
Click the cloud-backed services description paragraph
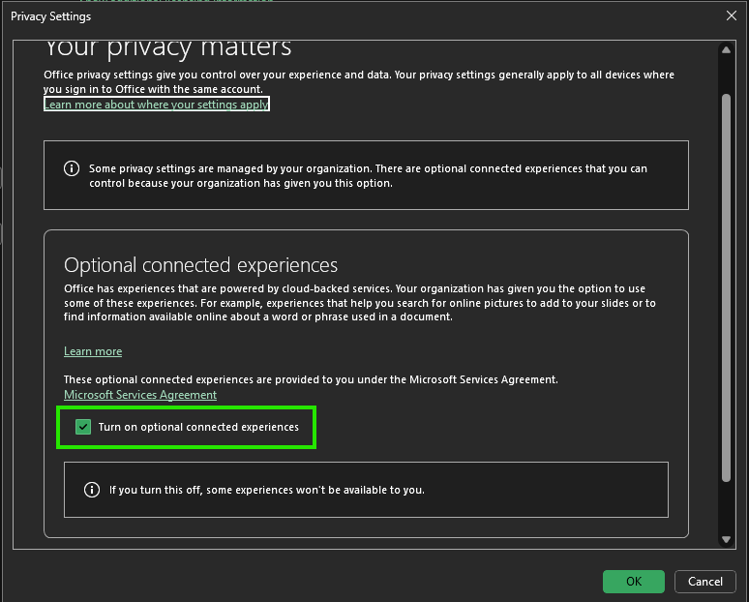[360, 302]
